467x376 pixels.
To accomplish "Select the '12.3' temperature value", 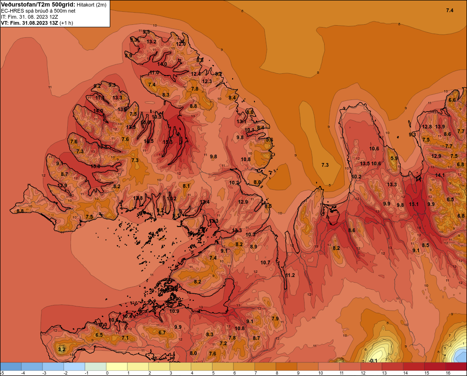I will (207, 81).
